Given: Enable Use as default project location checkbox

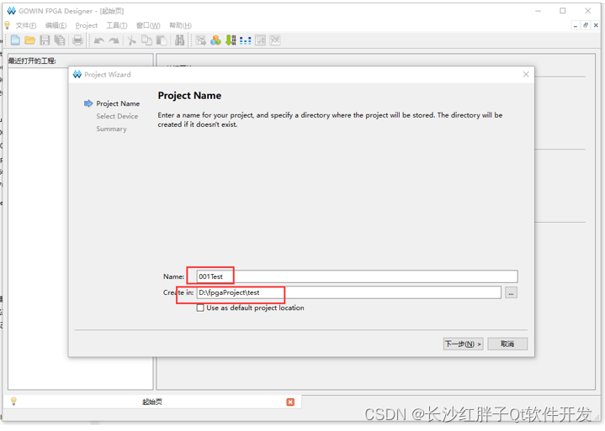Looking at the screenshot, I should point(200,307).
